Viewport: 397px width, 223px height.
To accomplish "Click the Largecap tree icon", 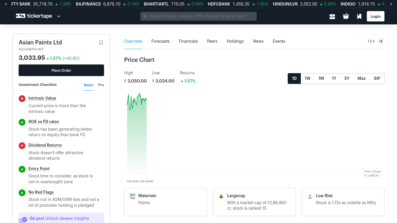I will pos(221,196).
